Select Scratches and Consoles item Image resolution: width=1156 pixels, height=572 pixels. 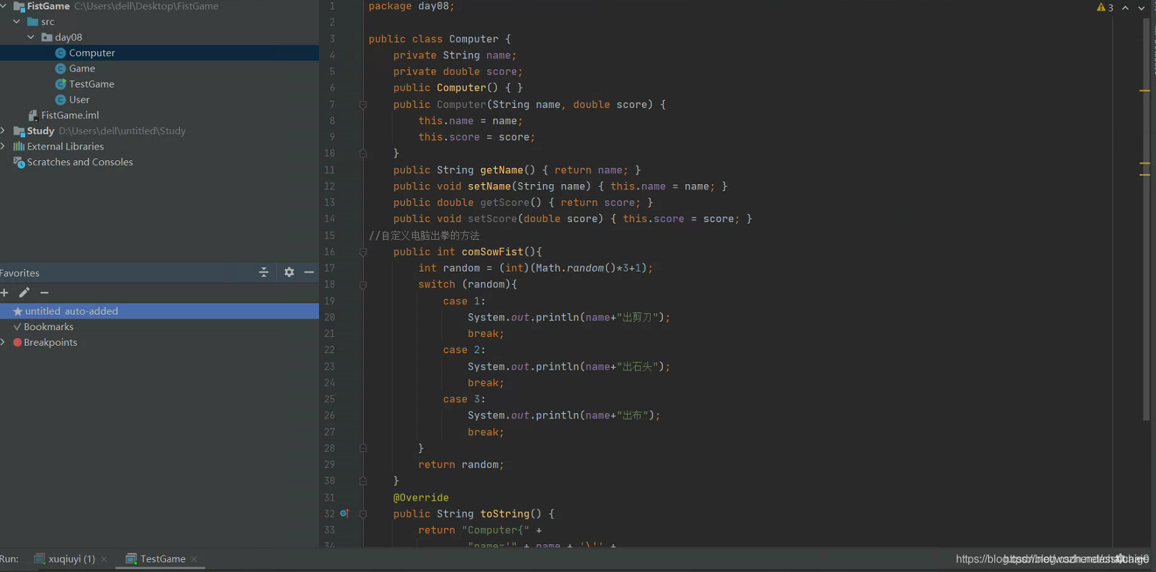(x=80, y=162)
